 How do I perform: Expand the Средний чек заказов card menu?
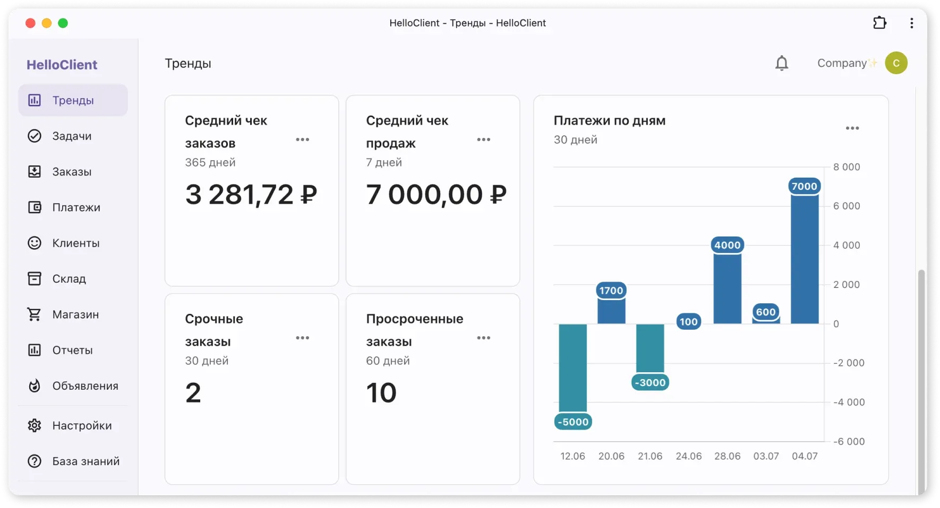click(x=303, y=139)
